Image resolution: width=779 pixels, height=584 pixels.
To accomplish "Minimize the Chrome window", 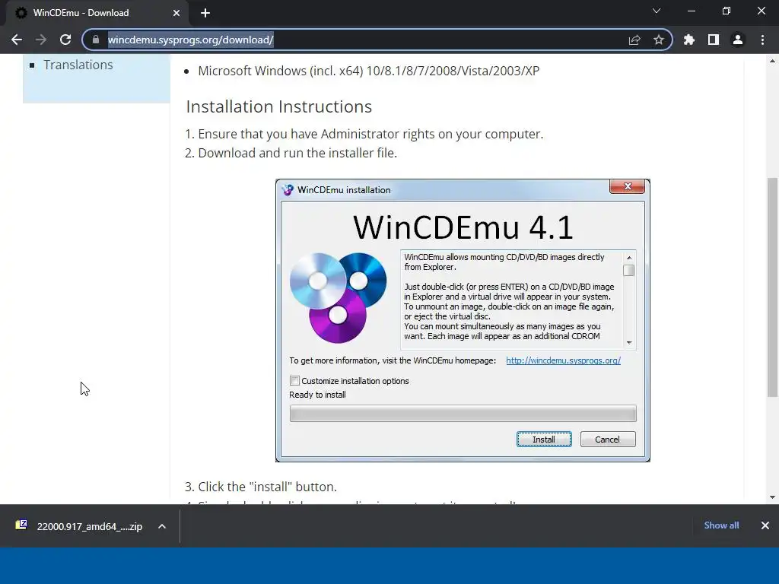I will 692,11.
